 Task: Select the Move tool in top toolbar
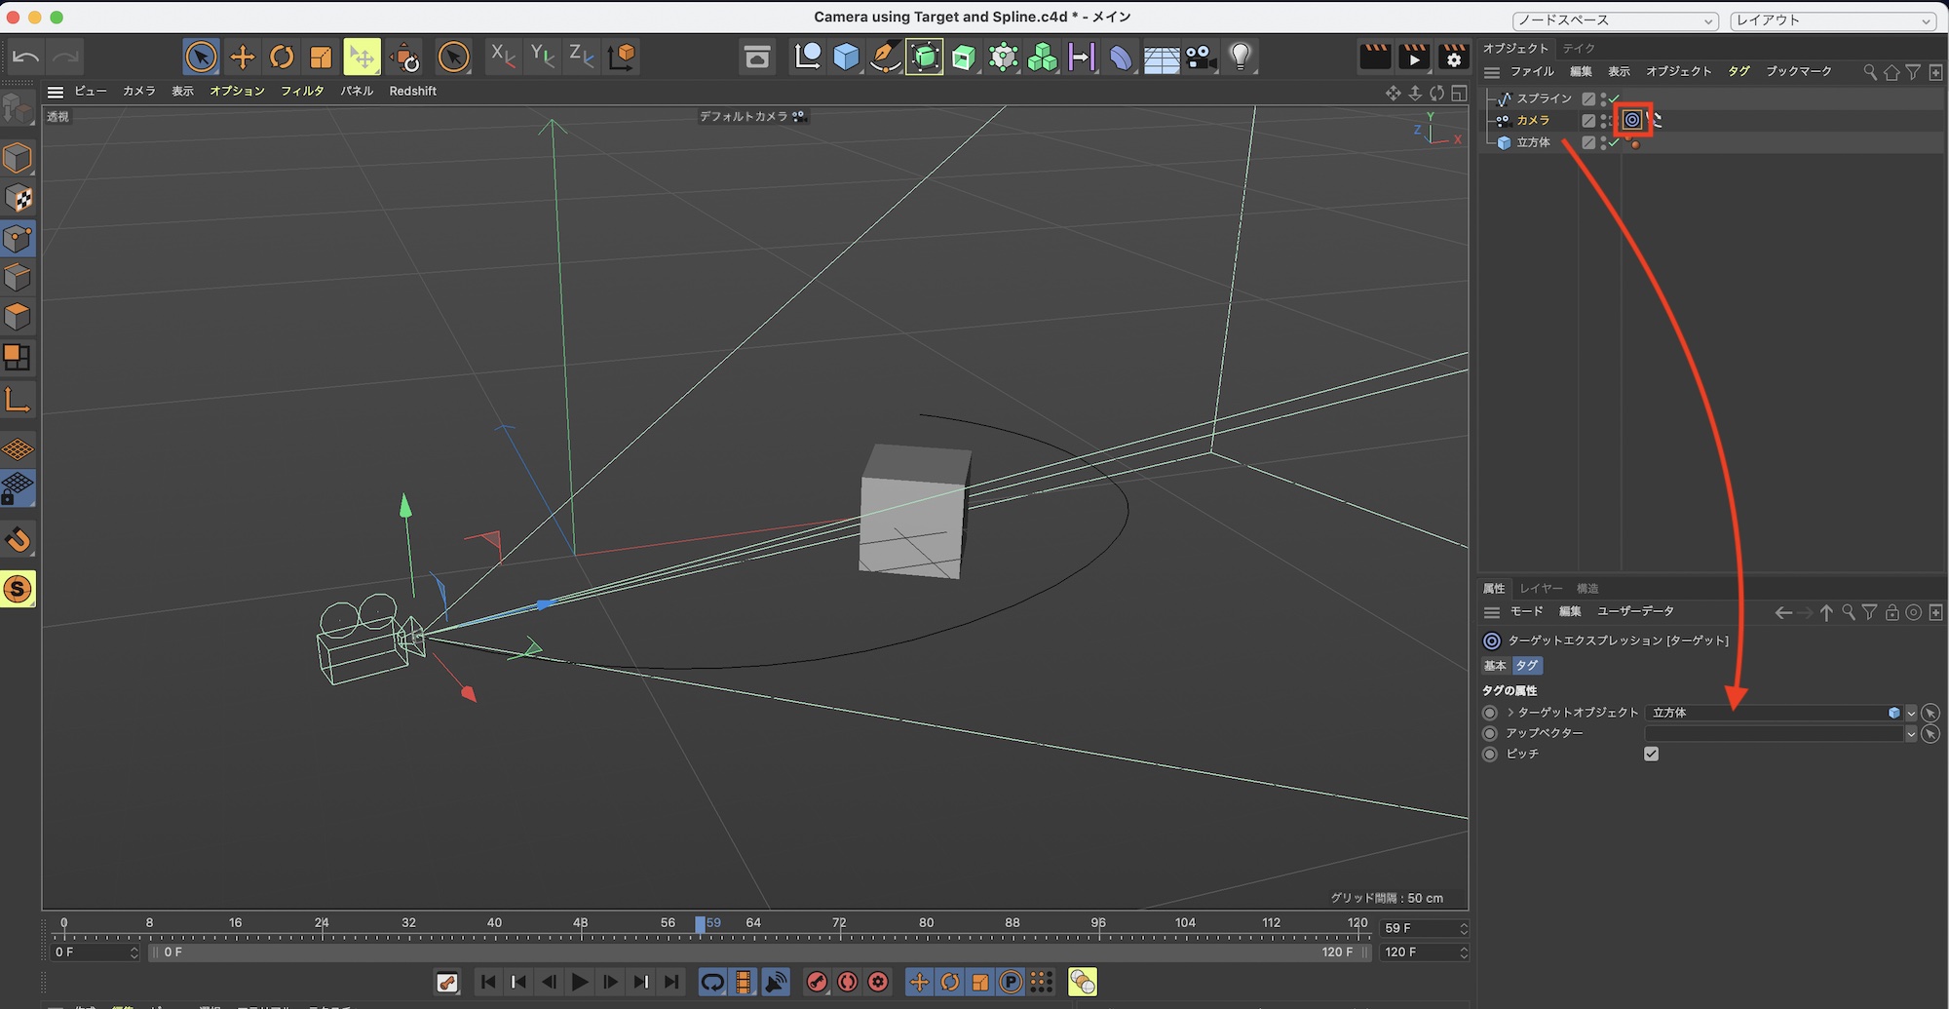[242, 58]
